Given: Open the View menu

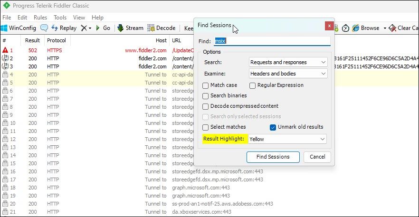Looking at the screenshot, I should (79, 18).
